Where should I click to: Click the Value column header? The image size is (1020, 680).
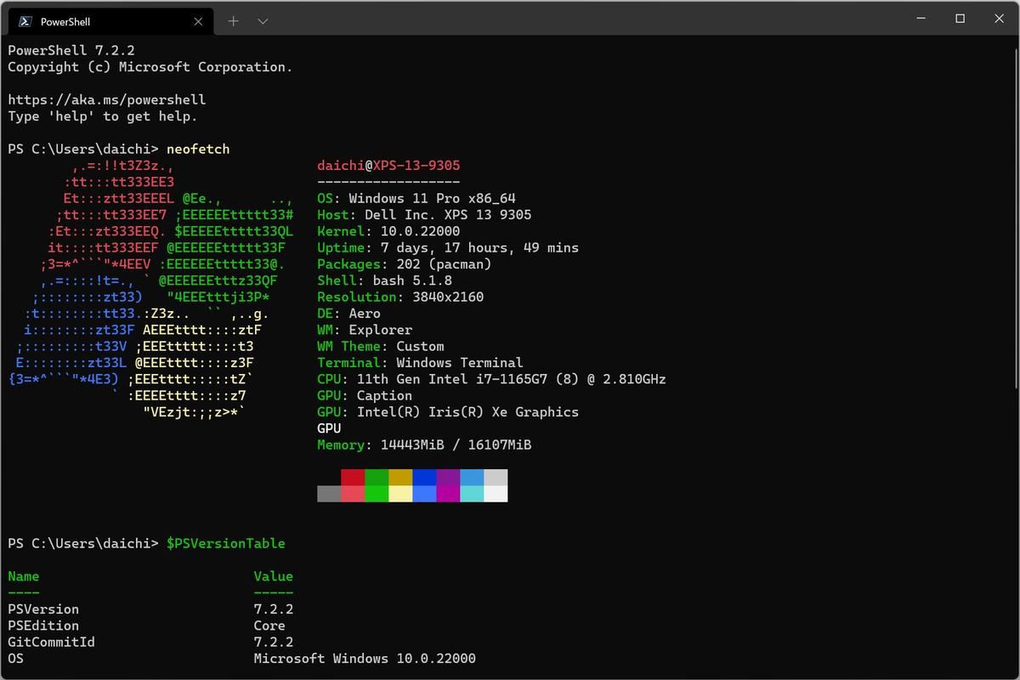[x=274, y=576]
